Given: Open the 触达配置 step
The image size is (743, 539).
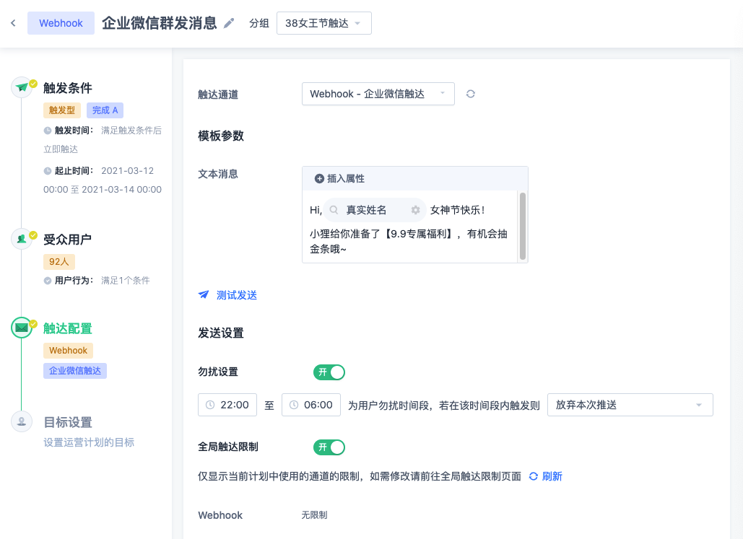Looking at the screenshot, I should coord(68,328).
